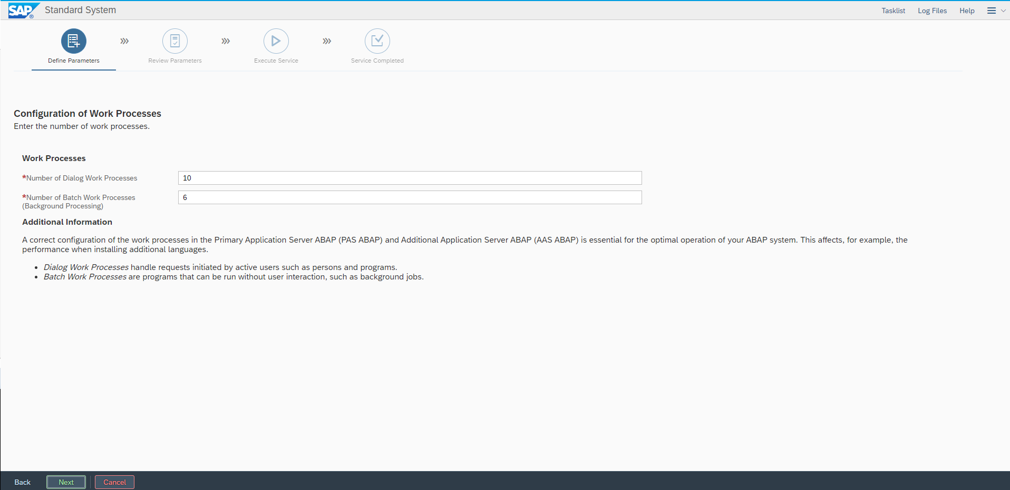This screenshot has width=1010, height=490.
Task: Click the Configuration of Work Processes heading
Action: (x=88, y=114)
